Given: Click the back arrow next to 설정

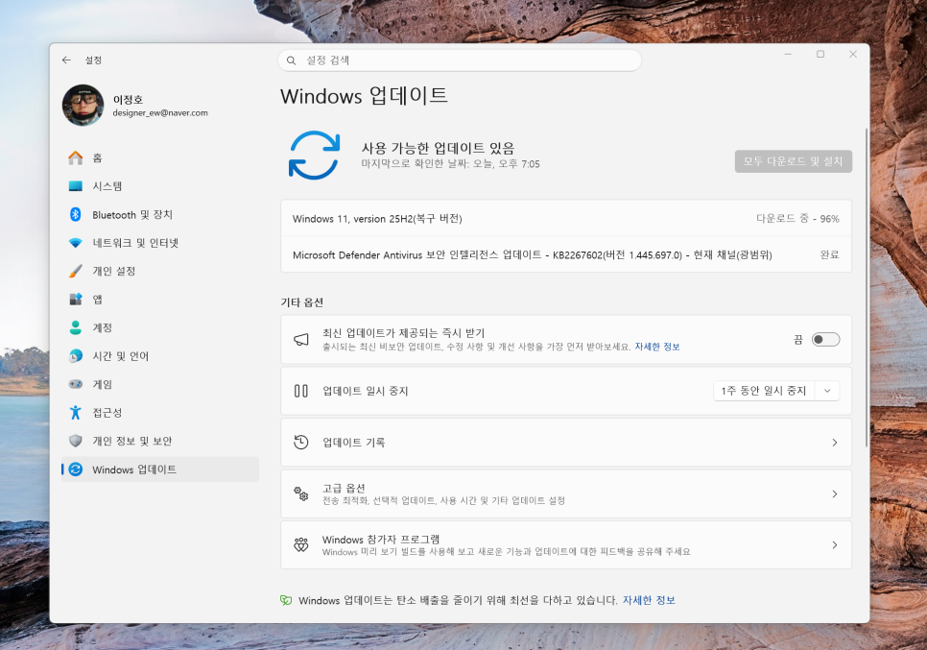Looking at the screenshot, I should [66, 60].
